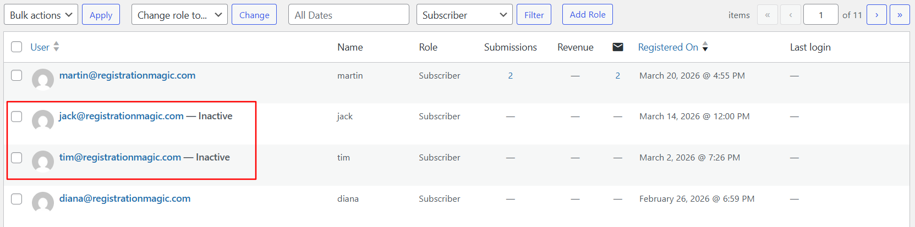Click martin's submissions count link
Screen dimensions: 915x227
coord(511,76)
